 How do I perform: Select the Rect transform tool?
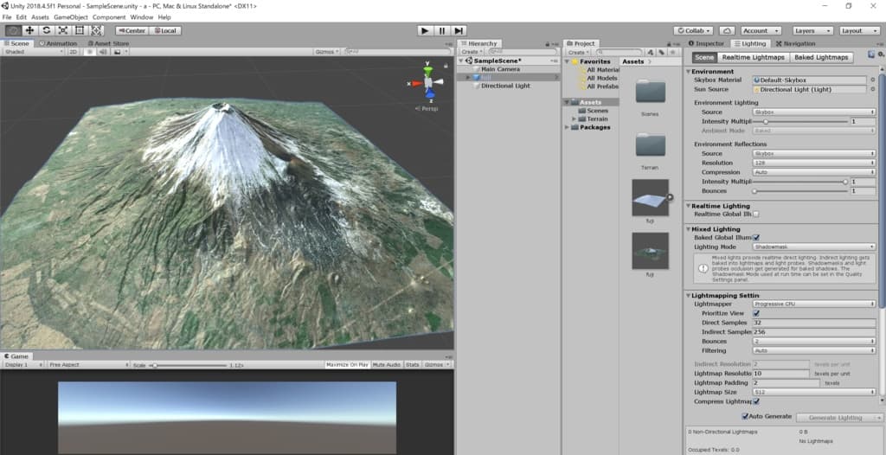79,30
